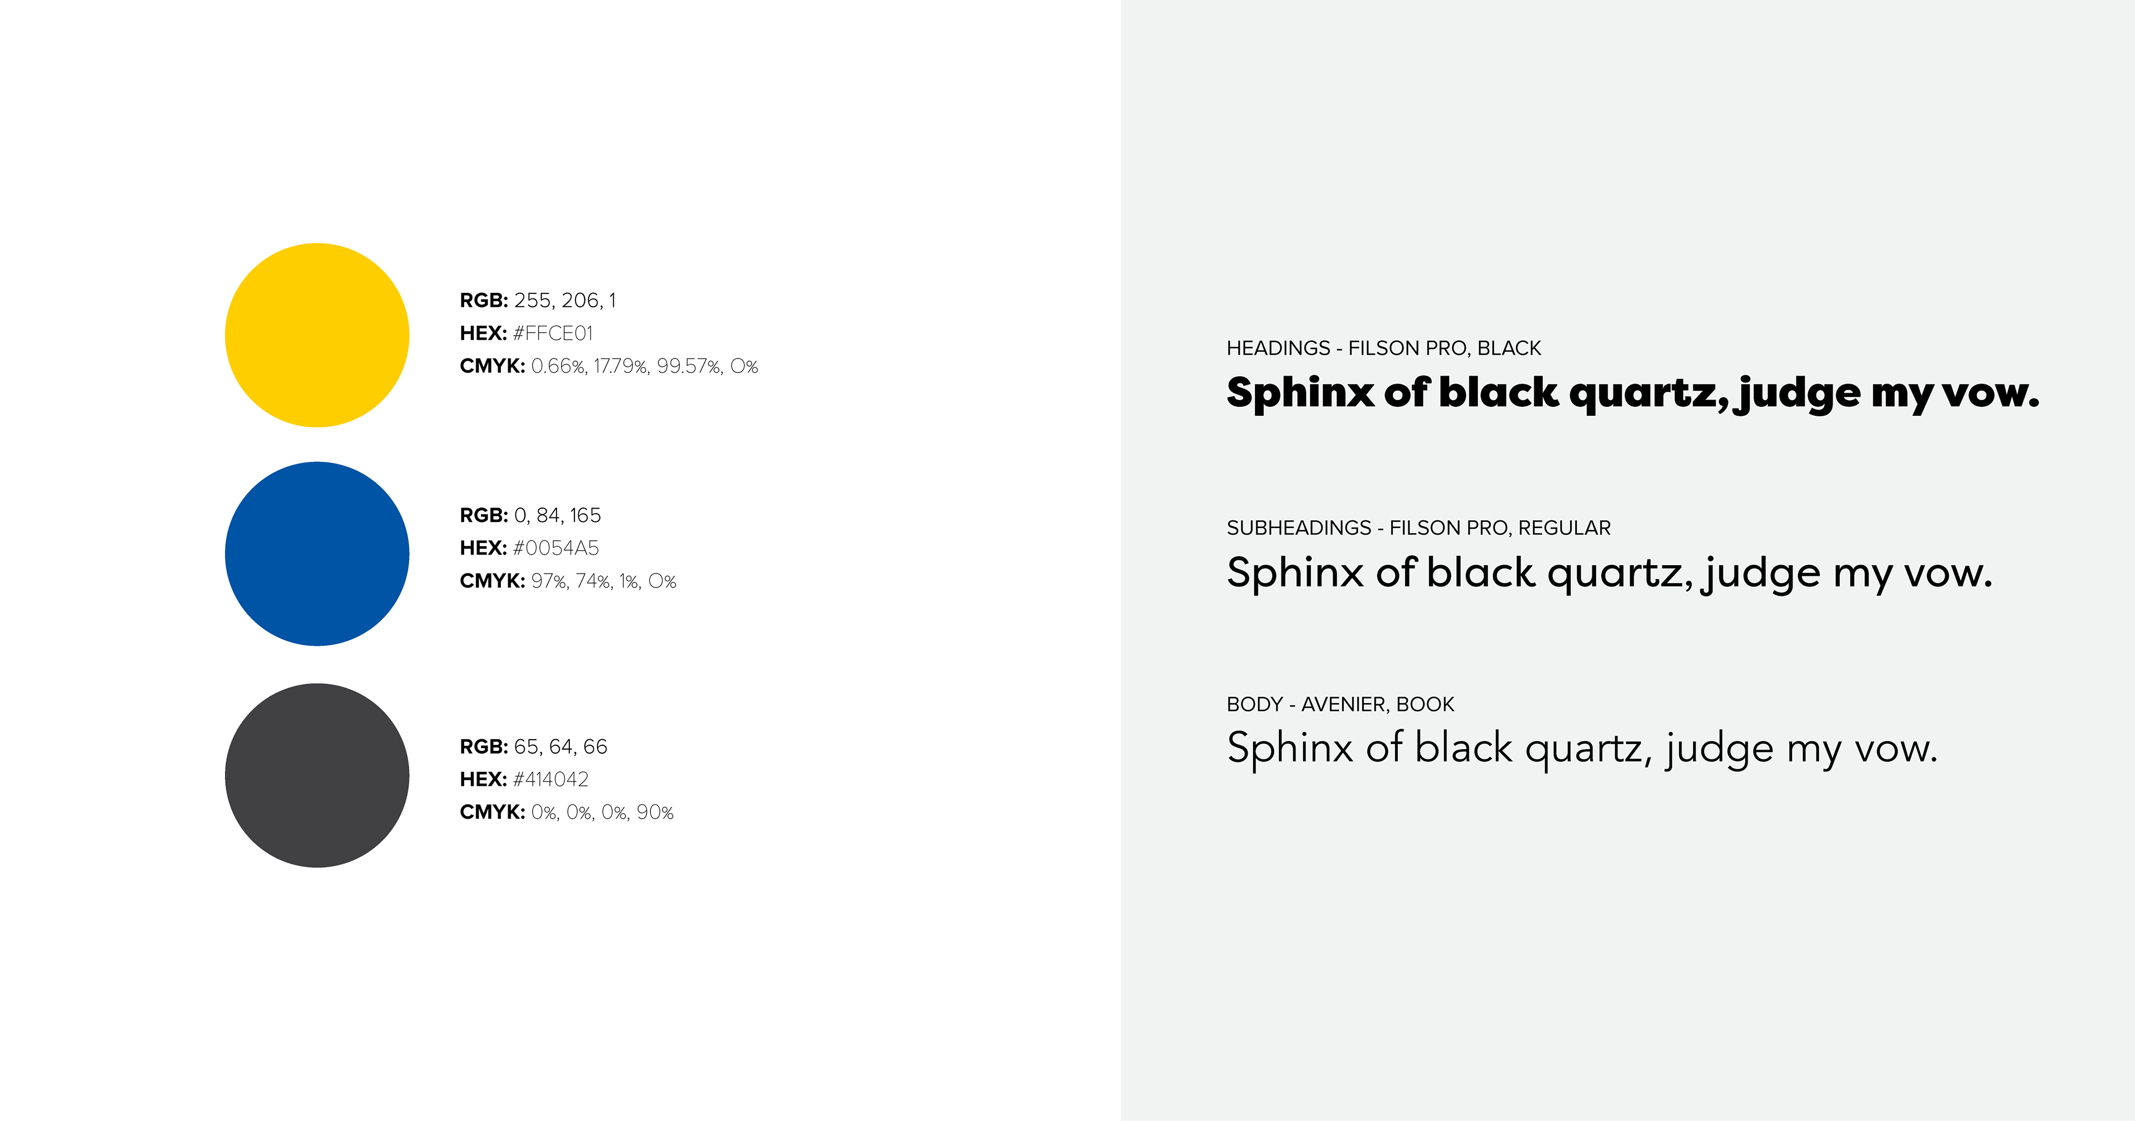
Task: Select the HEX #FFCE01 value
Action: point(527,333)
